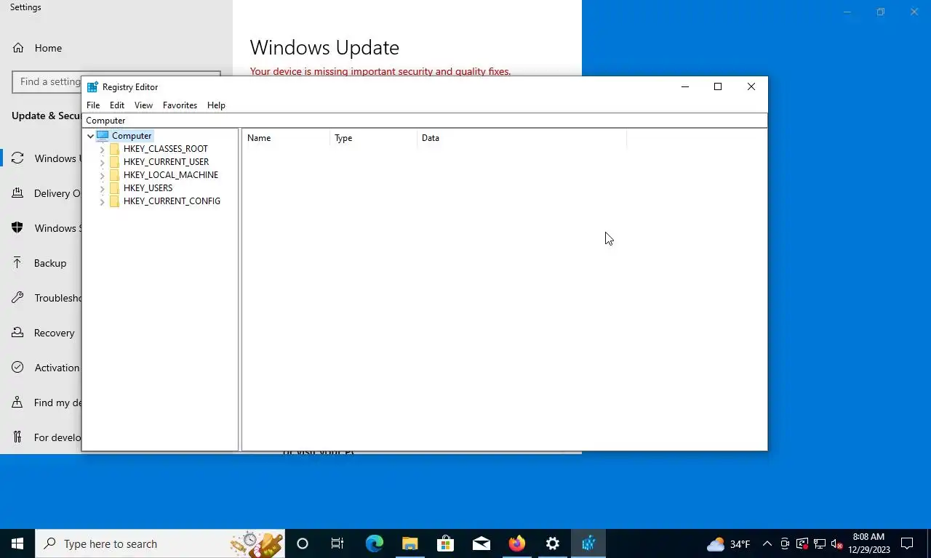This screenshot has height=558, width=931.
Task: Switch to Settings gear on taskbar
Action: coord(553,543)
